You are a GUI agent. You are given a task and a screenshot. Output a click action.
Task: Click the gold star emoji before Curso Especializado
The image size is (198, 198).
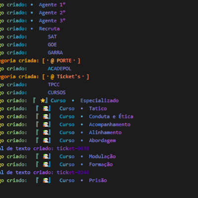click(43, 100)
